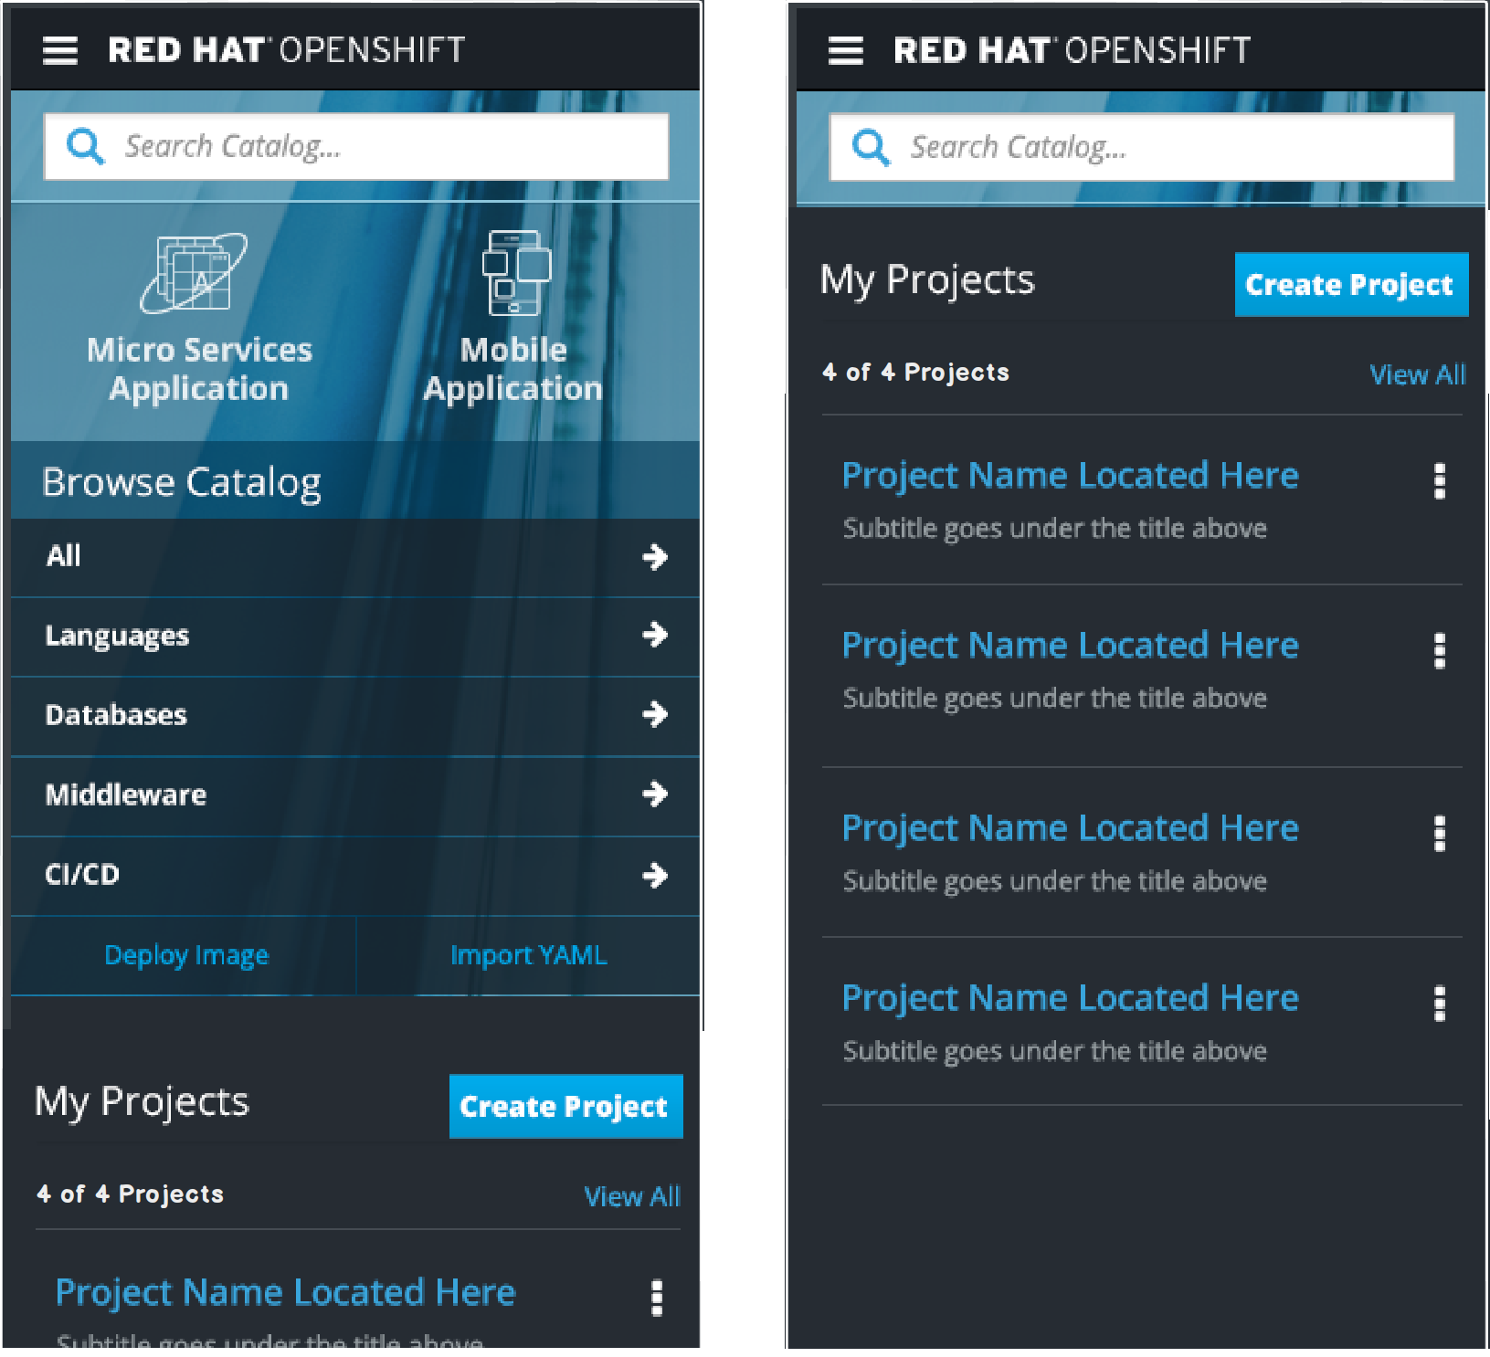Image resolution: width=1490 pixels, height=1357 pixels.
Task: Open kebab menu of first project, right screen
Action: coord(1440,481)
